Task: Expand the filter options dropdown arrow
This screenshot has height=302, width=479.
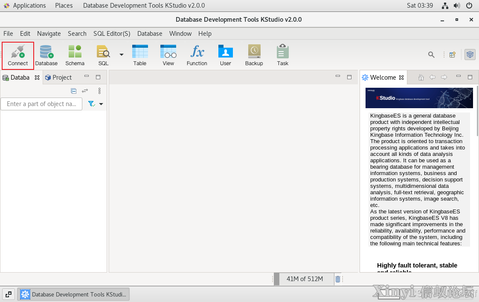Action: click(101, 104)
